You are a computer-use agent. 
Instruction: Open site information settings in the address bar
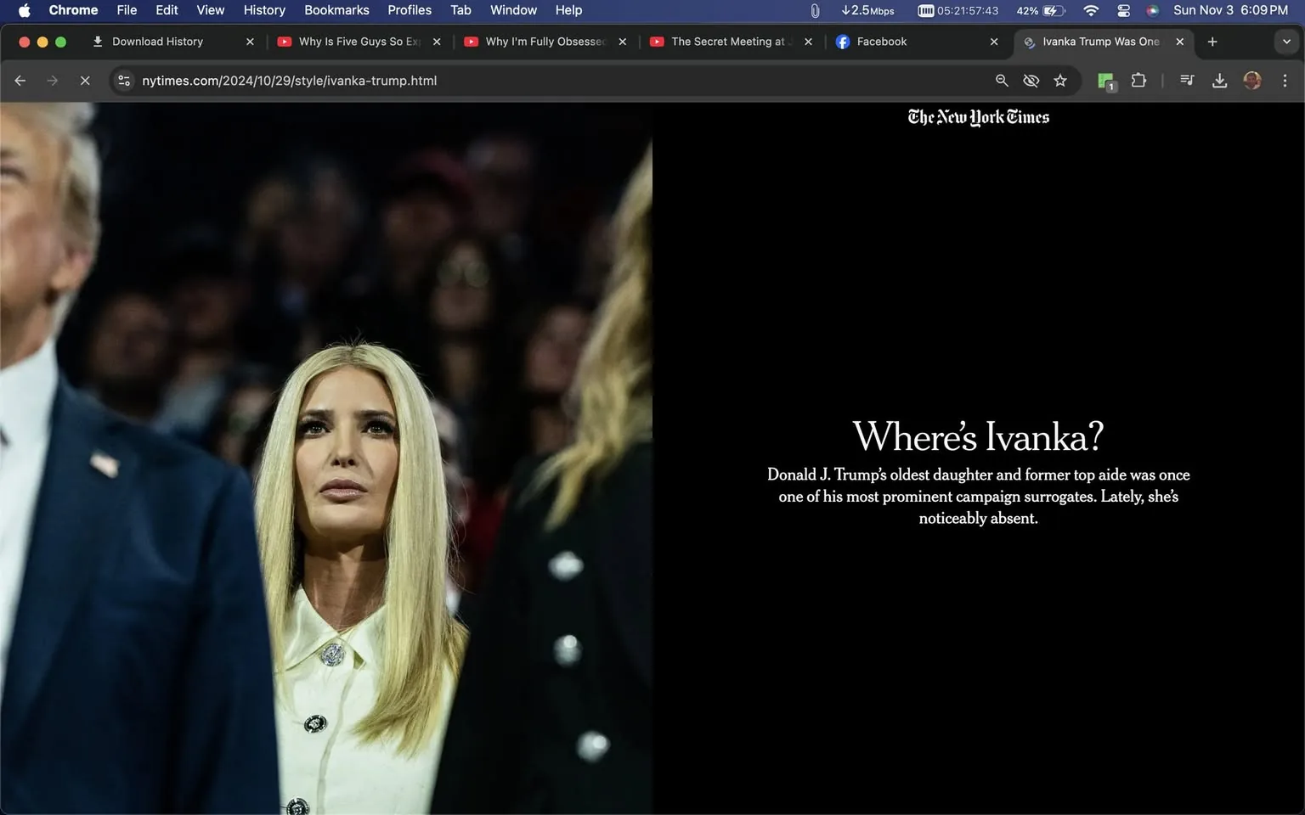tap(124, 80)
